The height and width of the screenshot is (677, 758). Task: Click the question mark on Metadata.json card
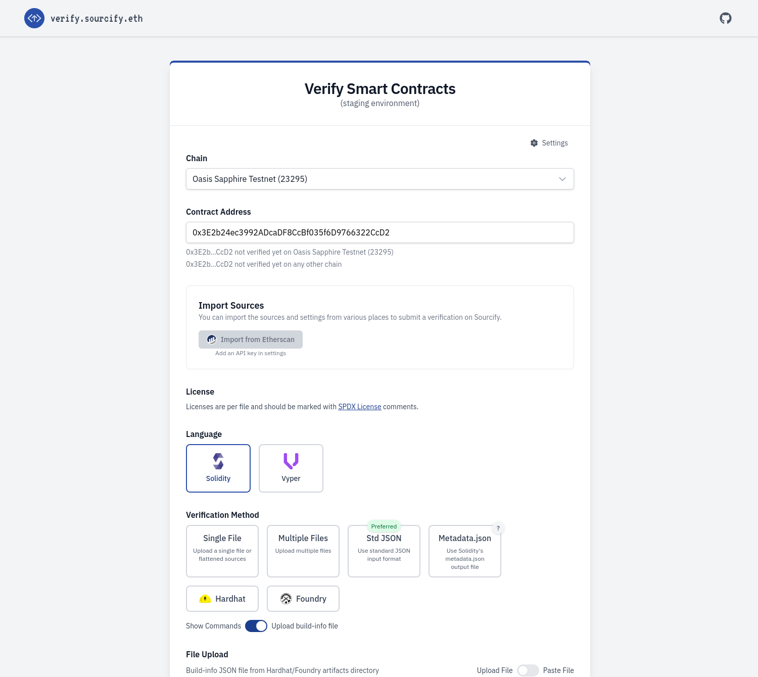[x=498, y=528]
